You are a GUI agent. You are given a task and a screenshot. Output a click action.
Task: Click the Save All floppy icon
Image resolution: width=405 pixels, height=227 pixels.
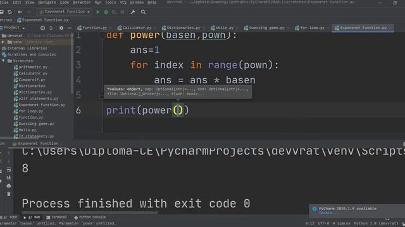tap(1, 12)
